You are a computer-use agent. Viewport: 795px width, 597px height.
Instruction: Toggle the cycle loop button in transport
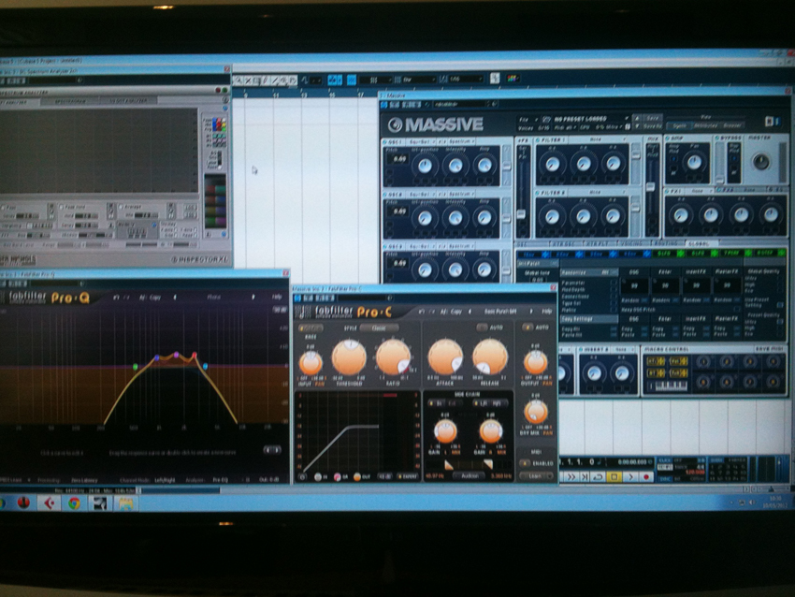pos(598,477)
